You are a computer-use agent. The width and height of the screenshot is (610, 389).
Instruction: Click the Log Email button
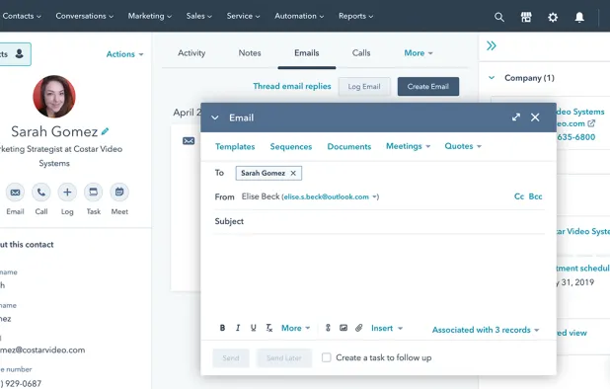(x=364, y=86)
